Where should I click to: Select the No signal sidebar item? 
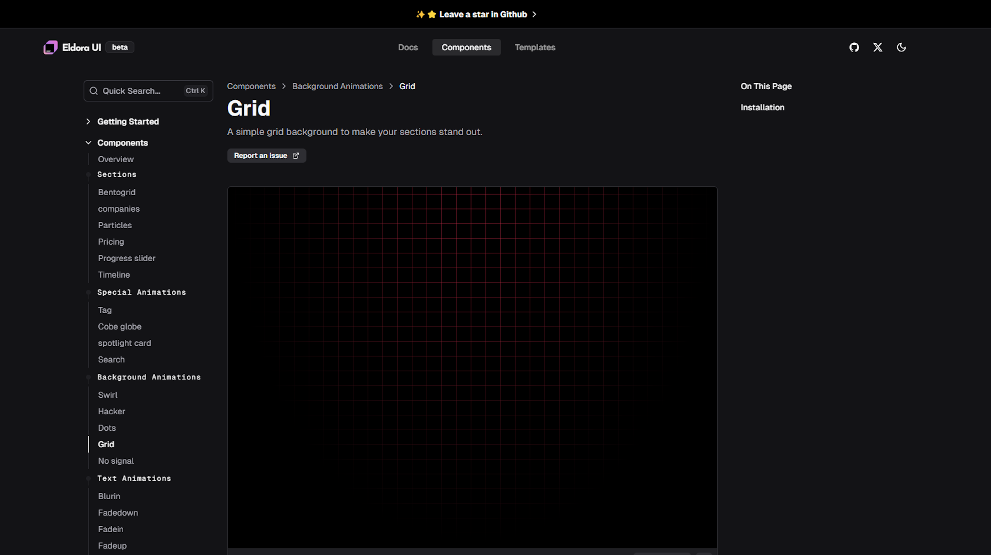click(x=115, y=461)
